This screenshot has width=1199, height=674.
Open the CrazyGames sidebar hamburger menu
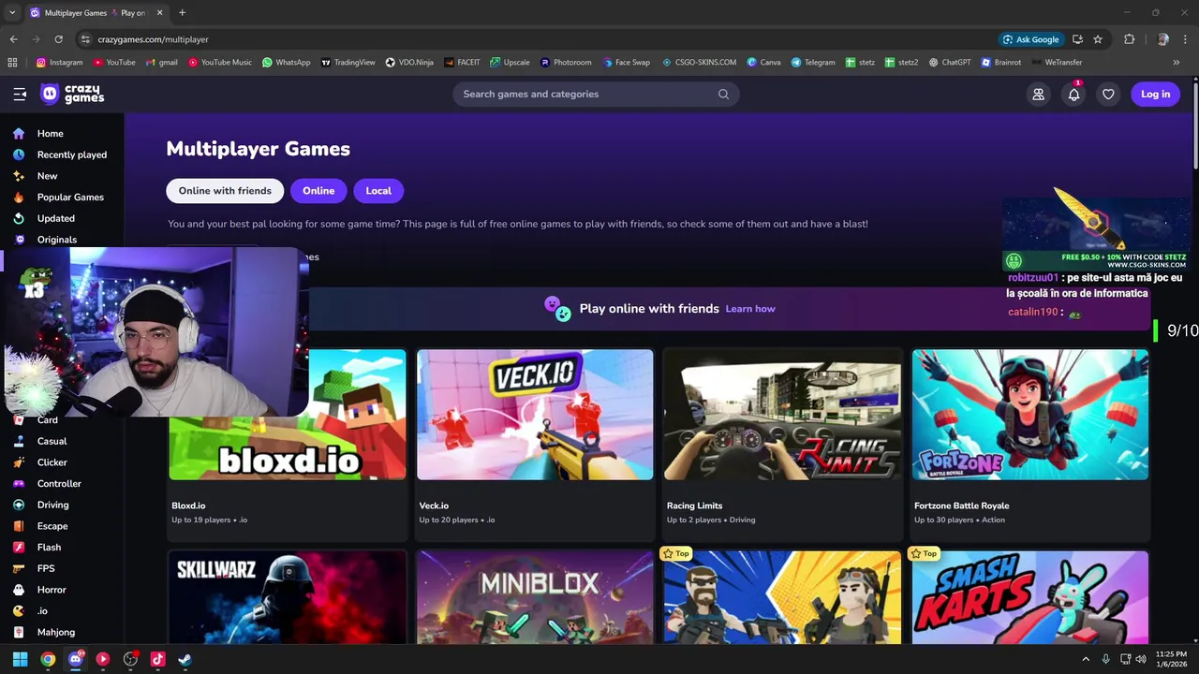click(x=20, y=94)
